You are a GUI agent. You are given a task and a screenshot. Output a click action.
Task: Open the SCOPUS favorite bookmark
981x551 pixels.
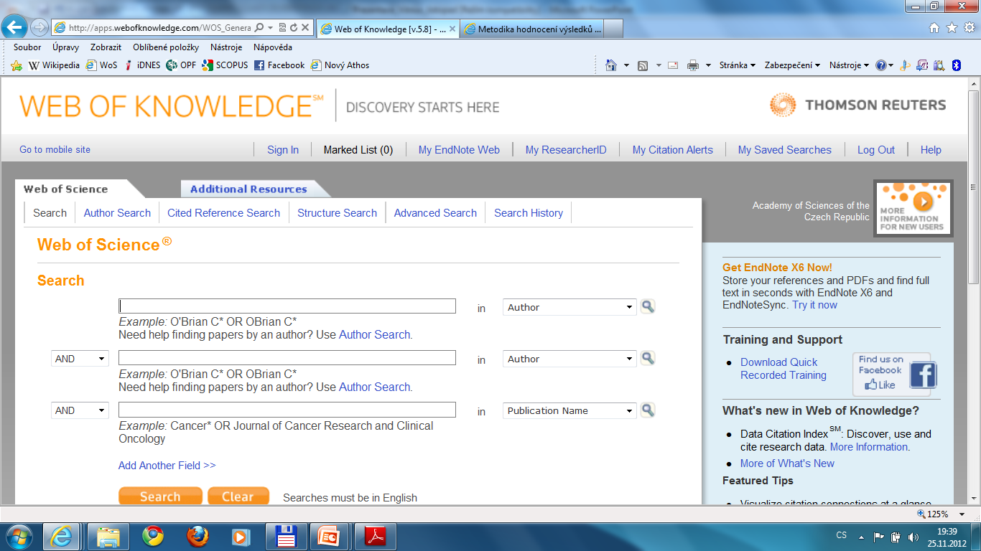225,65
